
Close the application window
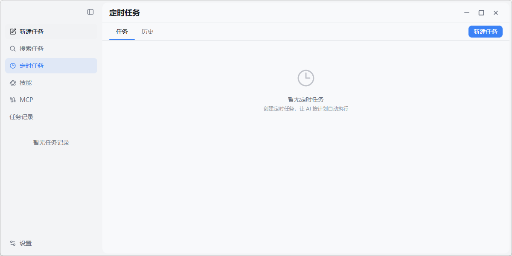click(x=496, y=13)
